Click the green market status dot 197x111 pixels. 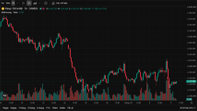[x=41, y=9]
